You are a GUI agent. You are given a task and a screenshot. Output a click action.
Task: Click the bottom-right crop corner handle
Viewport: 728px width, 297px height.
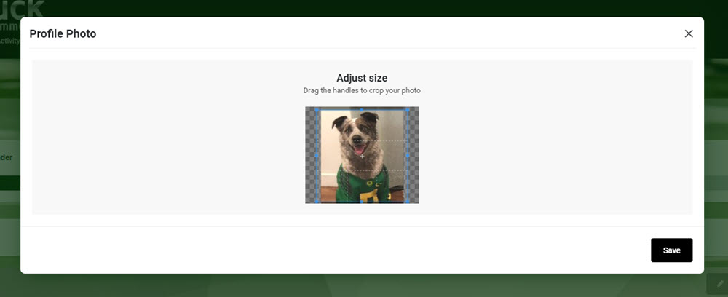(408, 202)
